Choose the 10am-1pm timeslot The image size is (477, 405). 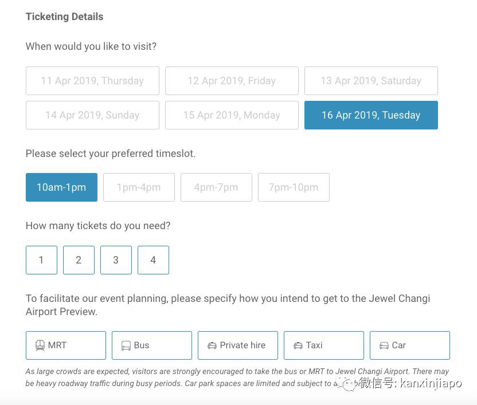pos(61,187)
